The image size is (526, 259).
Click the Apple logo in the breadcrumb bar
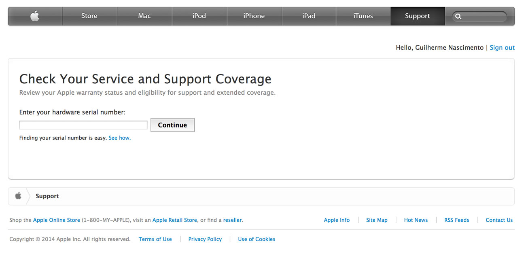pos(18,196)
